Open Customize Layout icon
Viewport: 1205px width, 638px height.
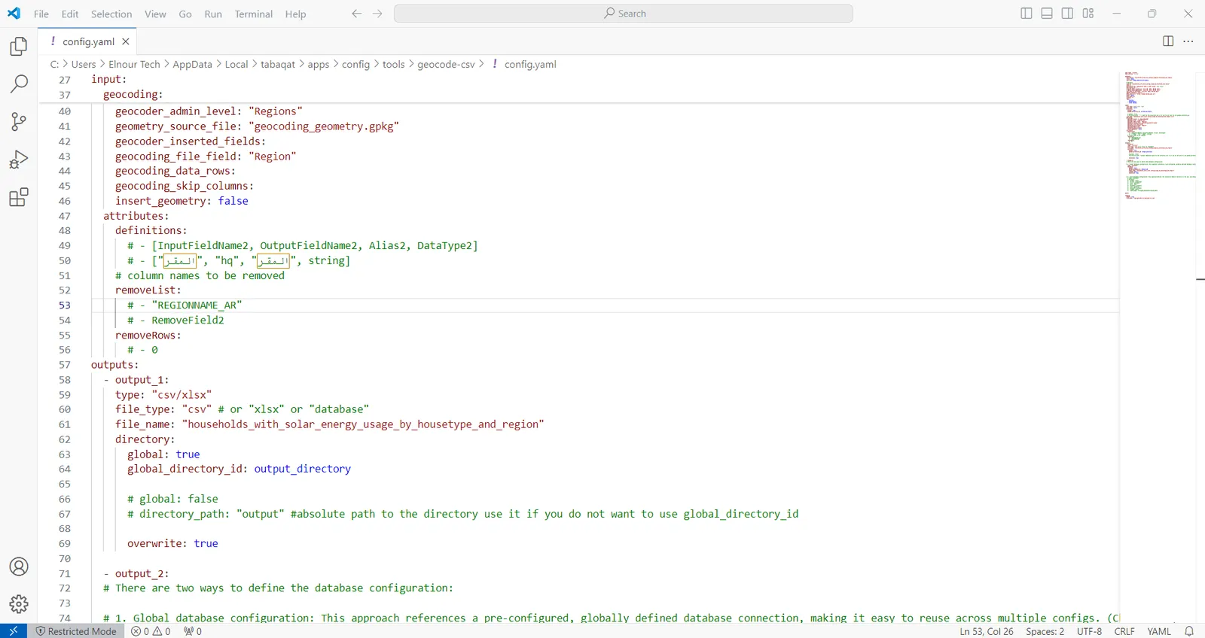coord(1088,14)
